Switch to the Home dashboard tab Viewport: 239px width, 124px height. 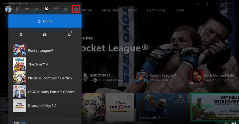87,10
